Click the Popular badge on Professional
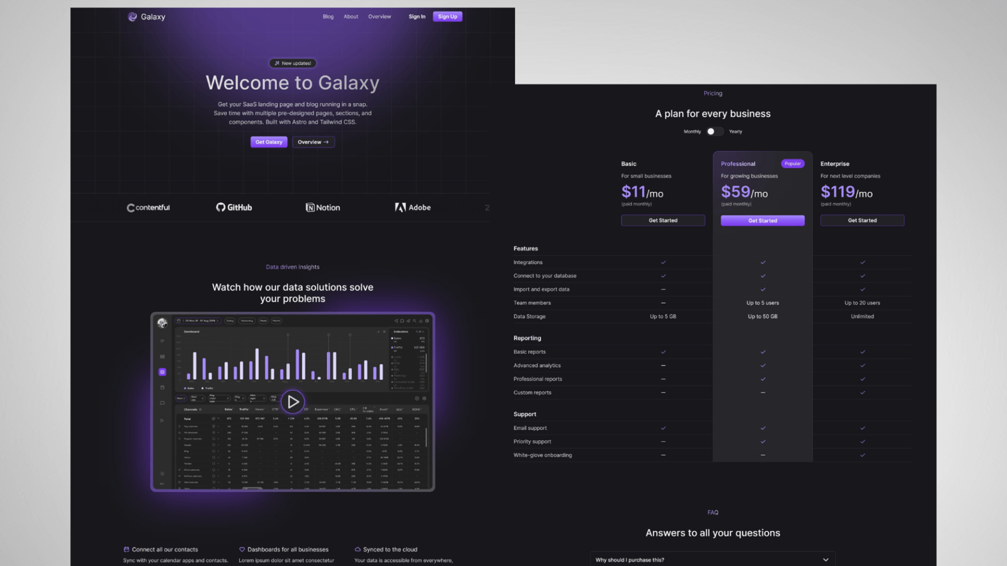1007x566 pixels. (x=793, y=164)
